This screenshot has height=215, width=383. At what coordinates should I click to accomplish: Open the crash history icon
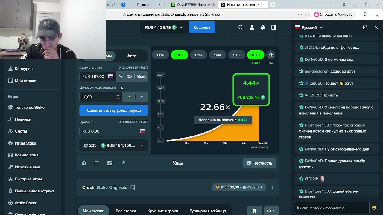click(x=271, y=55)
